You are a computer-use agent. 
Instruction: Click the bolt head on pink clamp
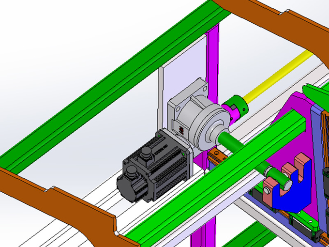tap(267, 191)
